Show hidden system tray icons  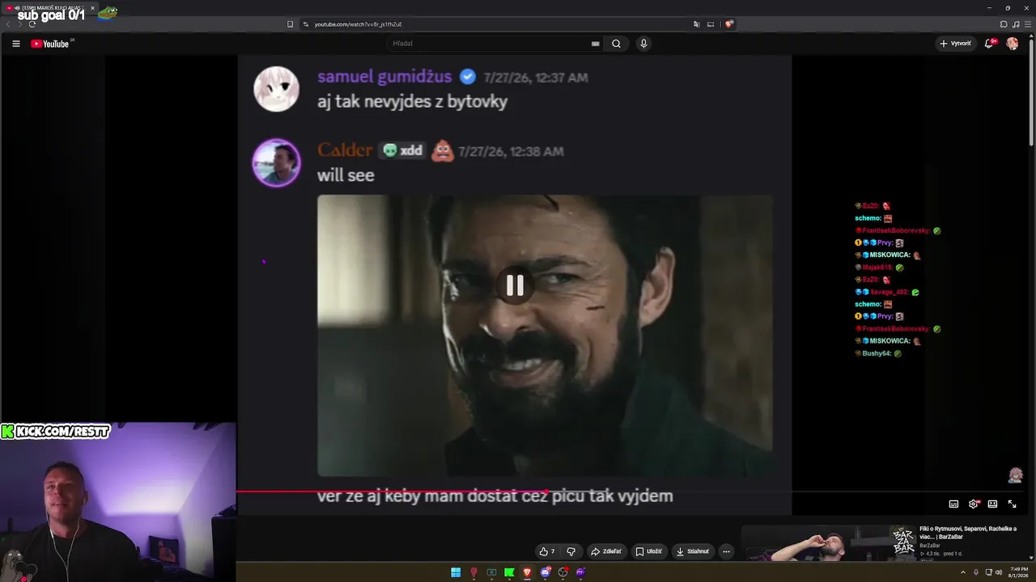point(962,572)
